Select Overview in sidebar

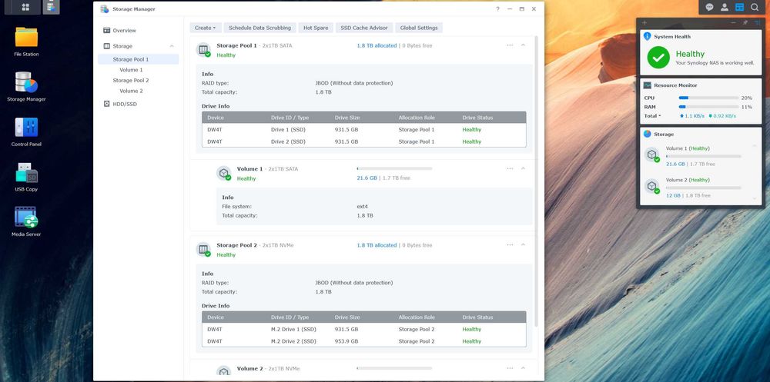tap(124, 31)
